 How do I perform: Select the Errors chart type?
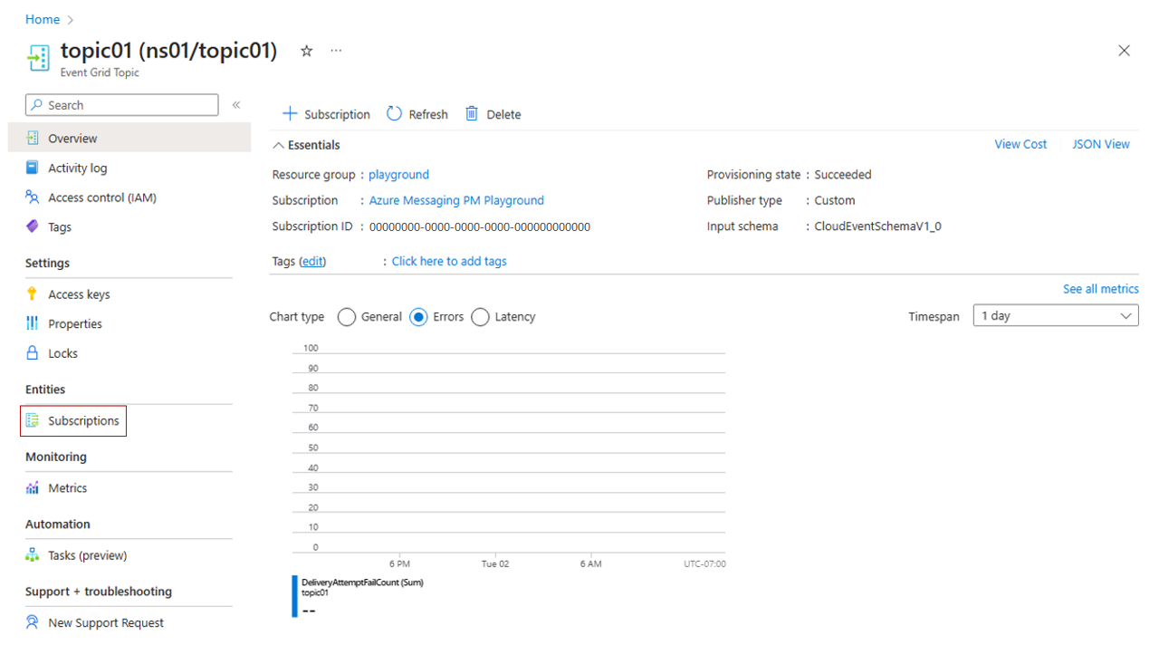tap(418, 317)
